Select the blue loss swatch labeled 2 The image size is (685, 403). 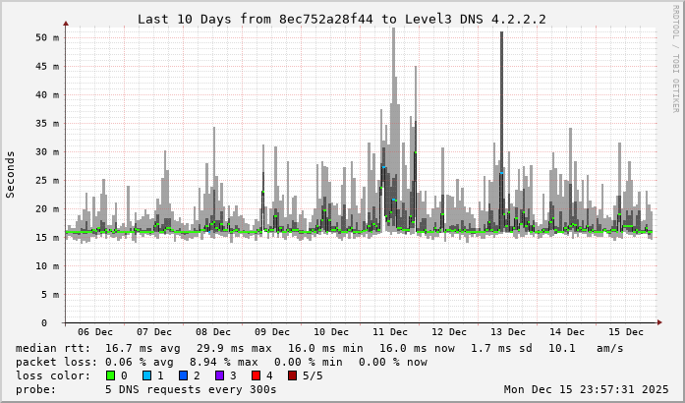183,375
